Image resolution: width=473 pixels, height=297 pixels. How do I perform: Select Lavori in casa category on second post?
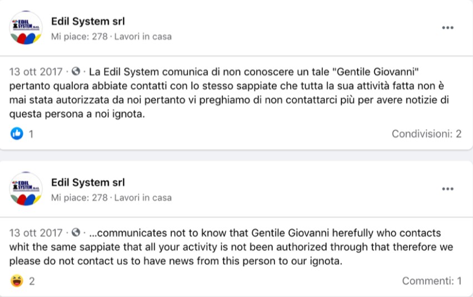(143, 198)
